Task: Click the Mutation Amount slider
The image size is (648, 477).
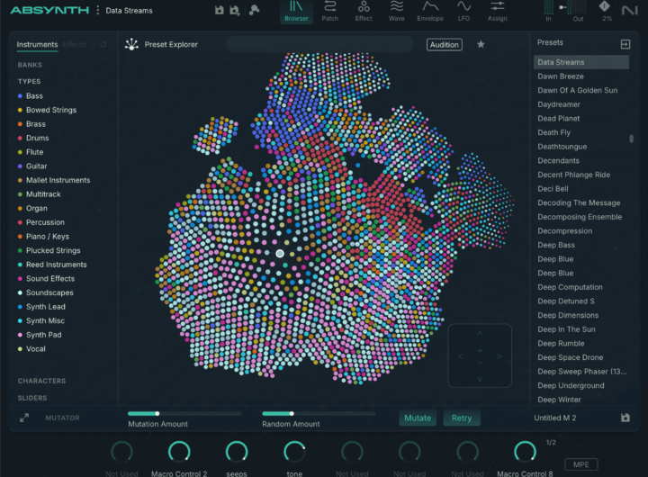Action: coord(184,413)
